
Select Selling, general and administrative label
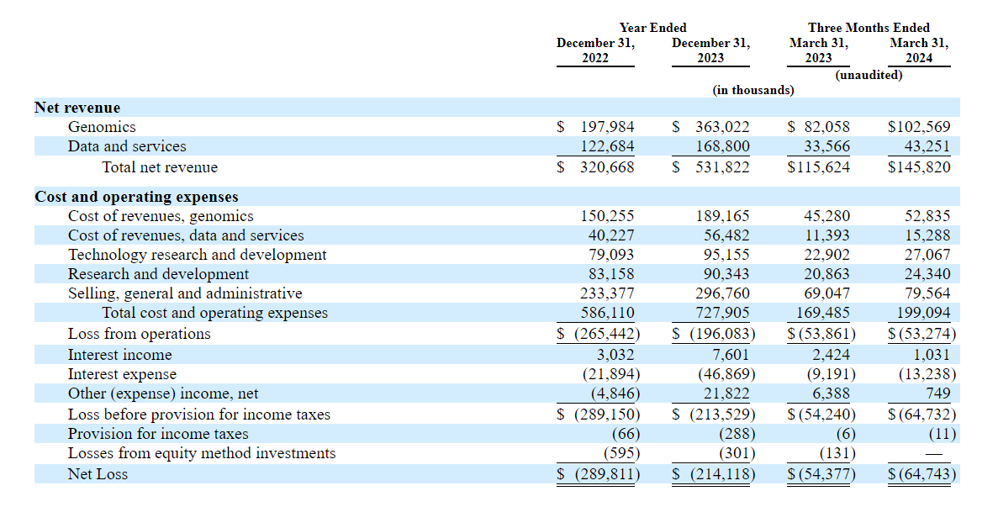click(185, 293)
